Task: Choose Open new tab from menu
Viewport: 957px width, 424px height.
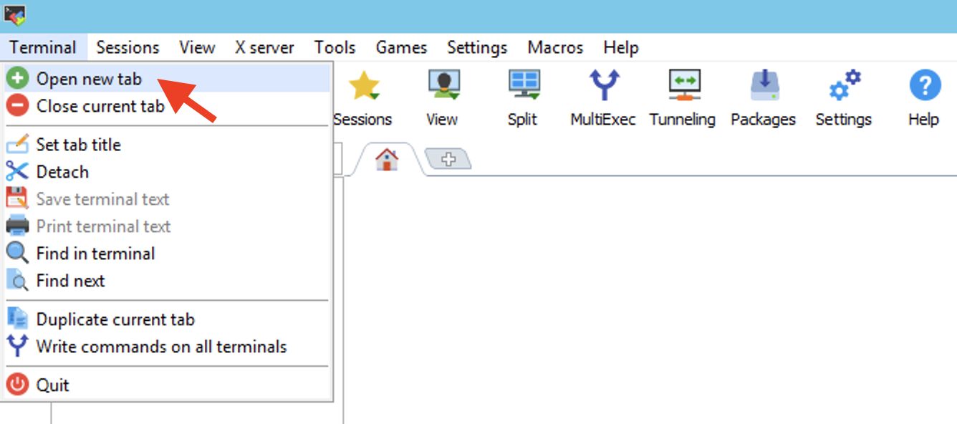Action: click(89, 79)
